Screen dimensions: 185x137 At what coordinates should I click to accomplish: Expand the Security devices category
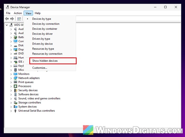(x=11, y=90)
